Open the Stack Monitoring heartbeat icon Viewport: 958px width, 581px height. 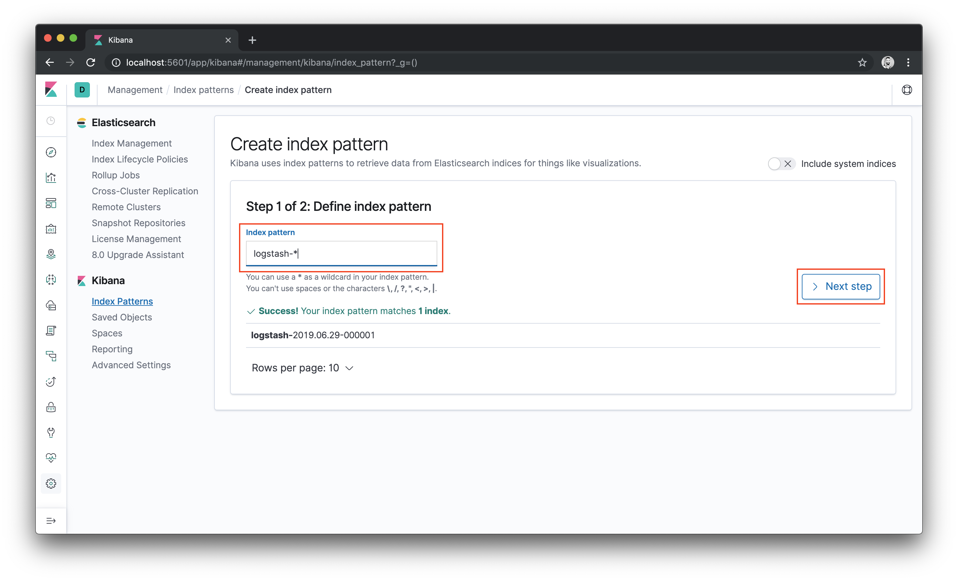tap(51, 458)
